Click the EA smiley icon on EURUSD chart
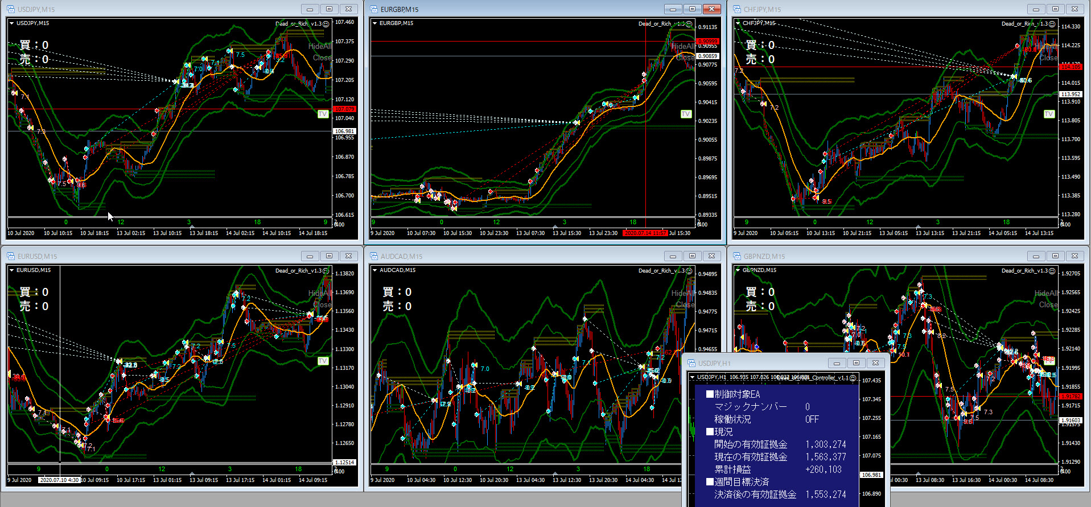The width and height of the screenshot is (1091, 507). [326, 271]
